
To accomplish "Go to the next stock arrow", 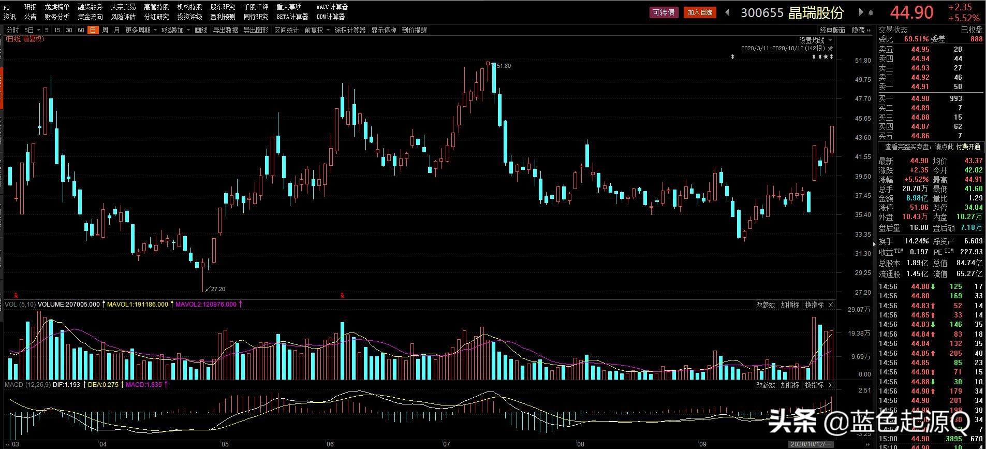I will [x=861, y=12].
